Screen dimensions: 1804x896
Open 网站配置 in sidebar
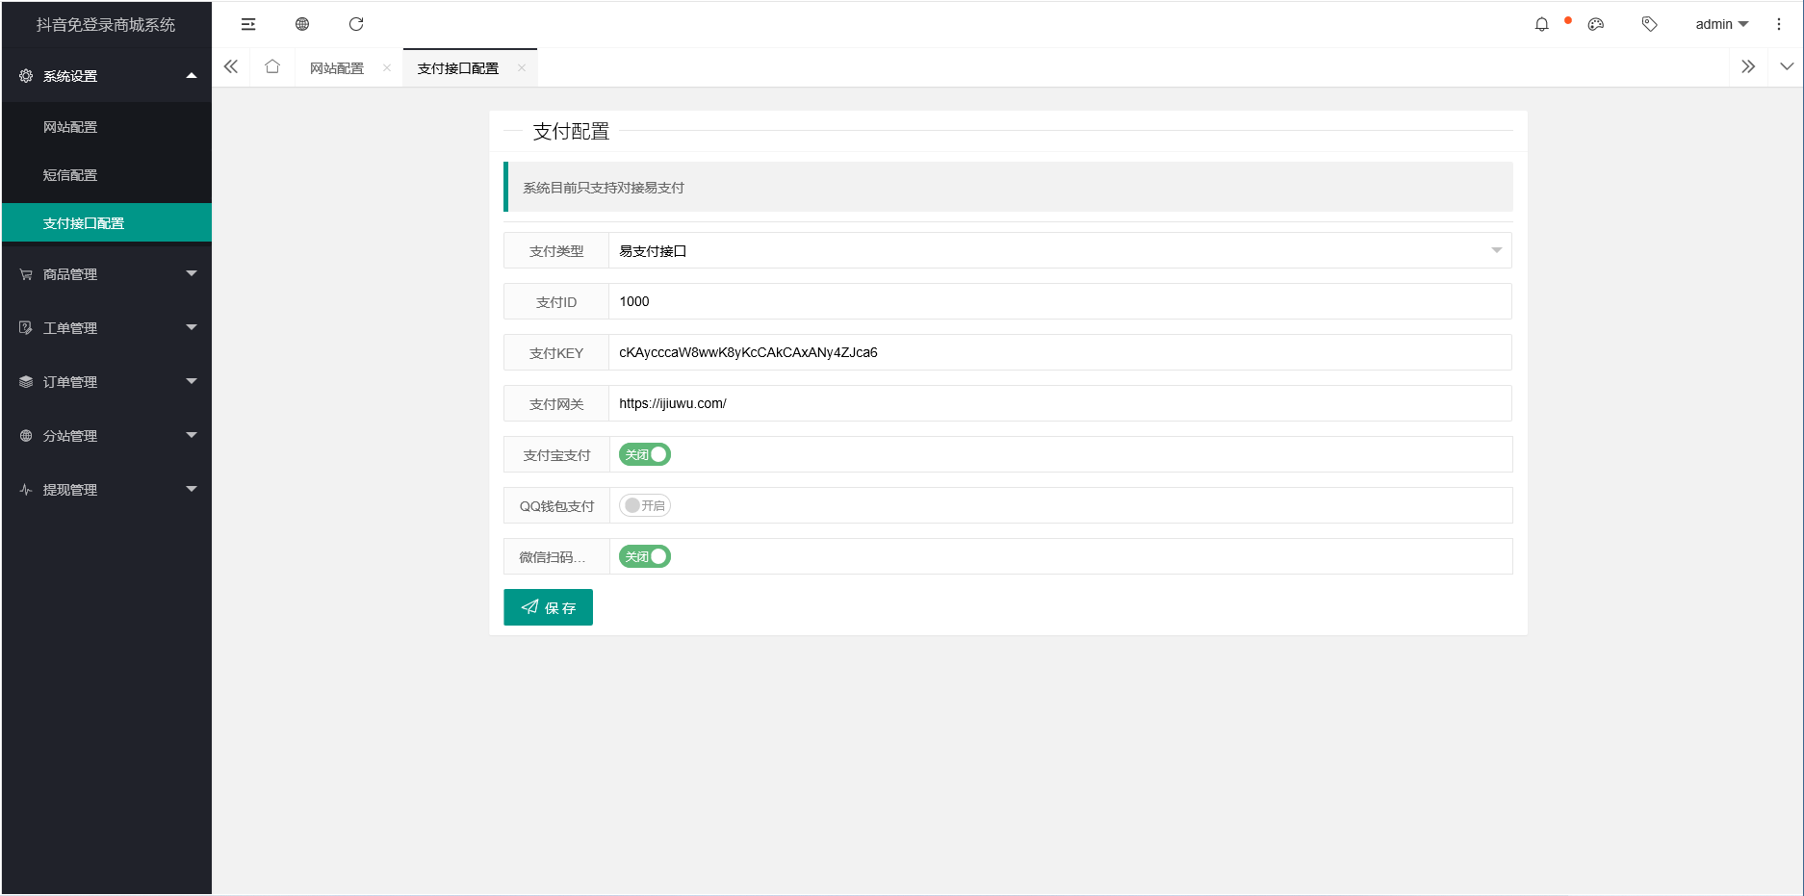click(x=107, y=127)
